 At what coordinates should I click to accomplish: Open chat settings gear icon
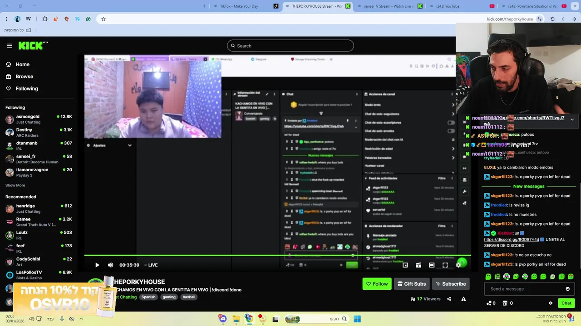[551, 303]
